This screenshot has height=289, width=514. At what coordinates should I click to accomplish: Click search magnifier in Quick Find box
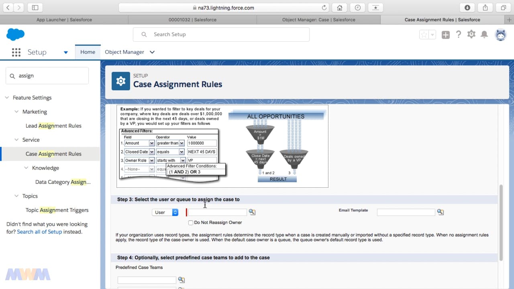click(12, 76)
